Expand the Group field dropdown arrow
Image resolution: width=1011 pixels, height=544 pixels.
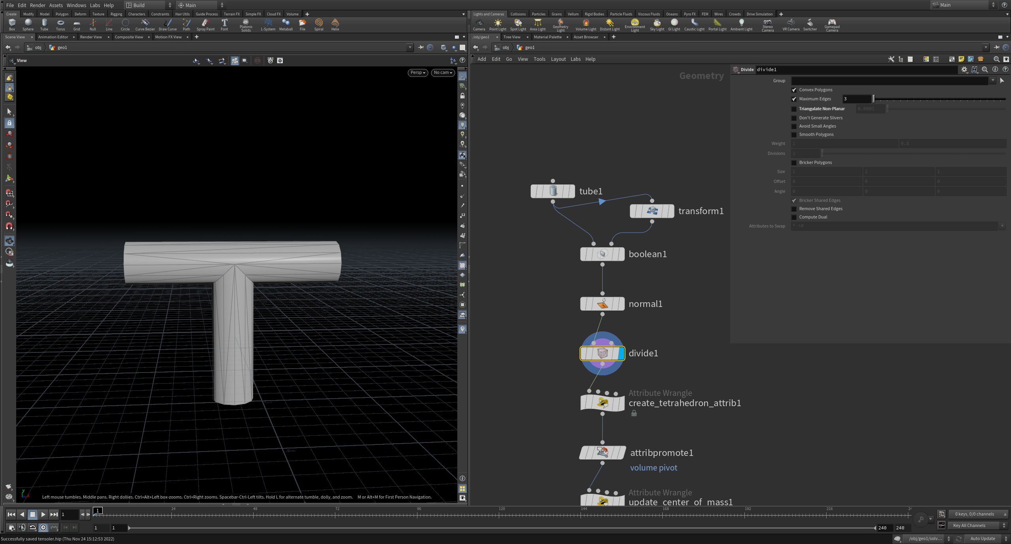tap(992, 81)
